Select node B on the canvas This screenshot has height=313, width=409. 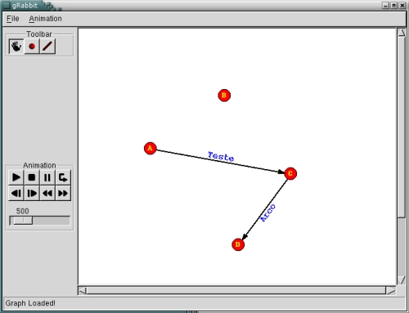(224, 96)
